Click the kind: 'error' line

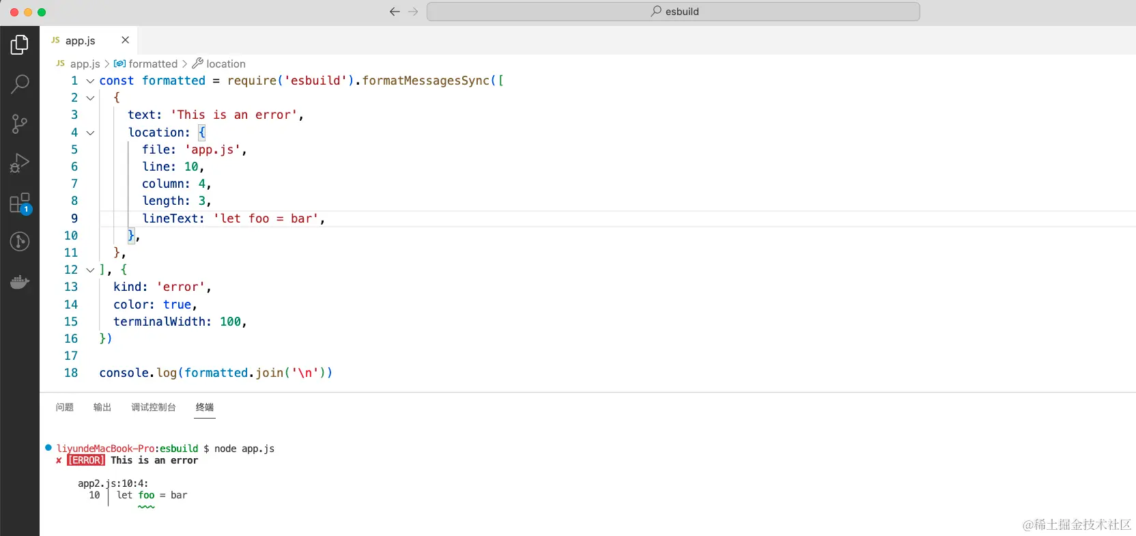pyautogui.click(x=162, y=287)
